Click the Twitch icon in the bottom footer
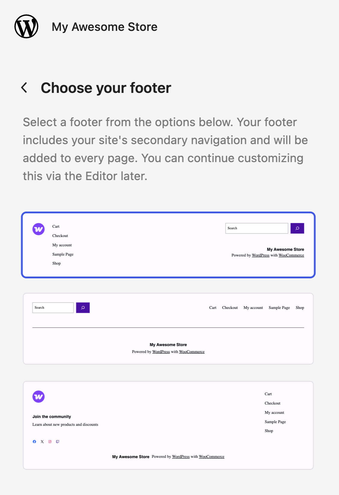The image size is (339, 495). point(58,441)
